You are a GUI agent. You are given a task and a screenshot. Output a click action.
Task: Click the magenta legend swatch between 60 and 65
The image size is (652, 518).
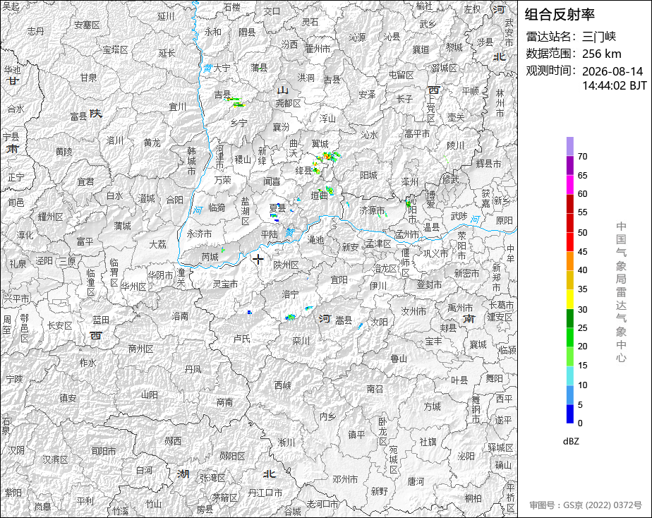click(x=569, y=185)
